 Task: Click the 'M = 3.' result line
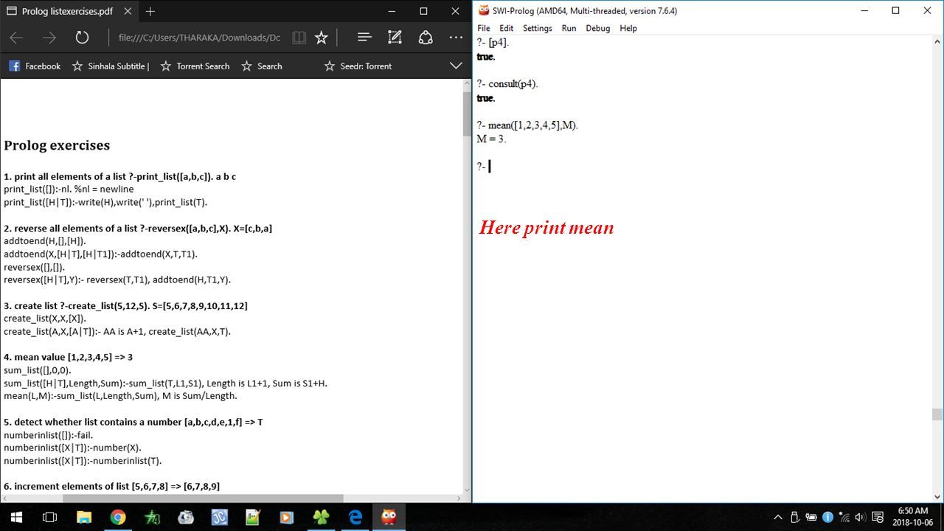(x=491, y=139)
